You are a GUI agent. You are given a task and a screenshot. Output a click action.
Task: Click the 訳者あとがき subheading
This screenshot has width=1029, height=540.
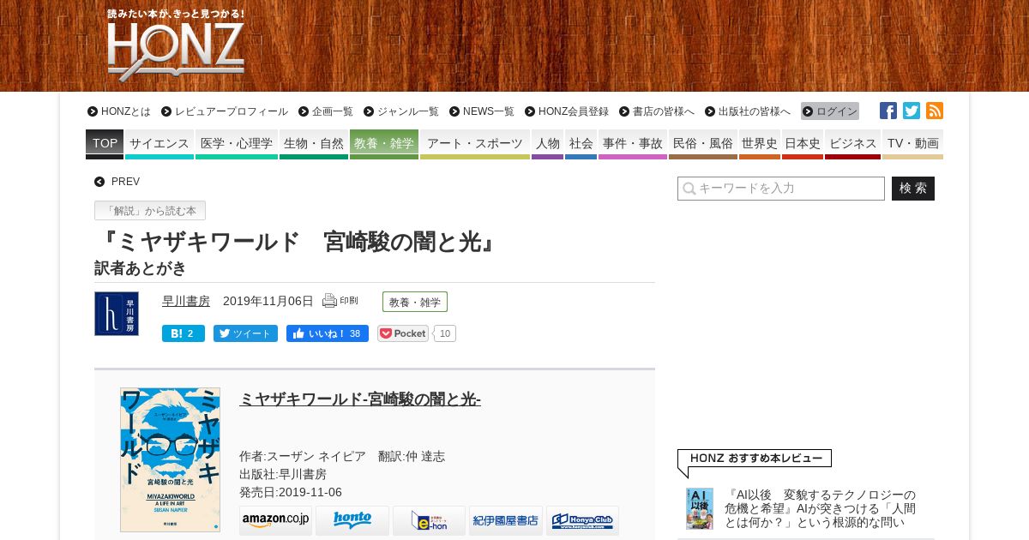click(x=141, y=267)
